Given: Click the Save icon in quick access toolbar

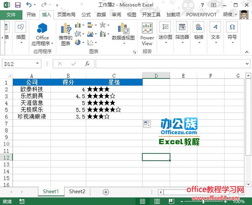Looking at the screenshot, I should pos(18,5).
